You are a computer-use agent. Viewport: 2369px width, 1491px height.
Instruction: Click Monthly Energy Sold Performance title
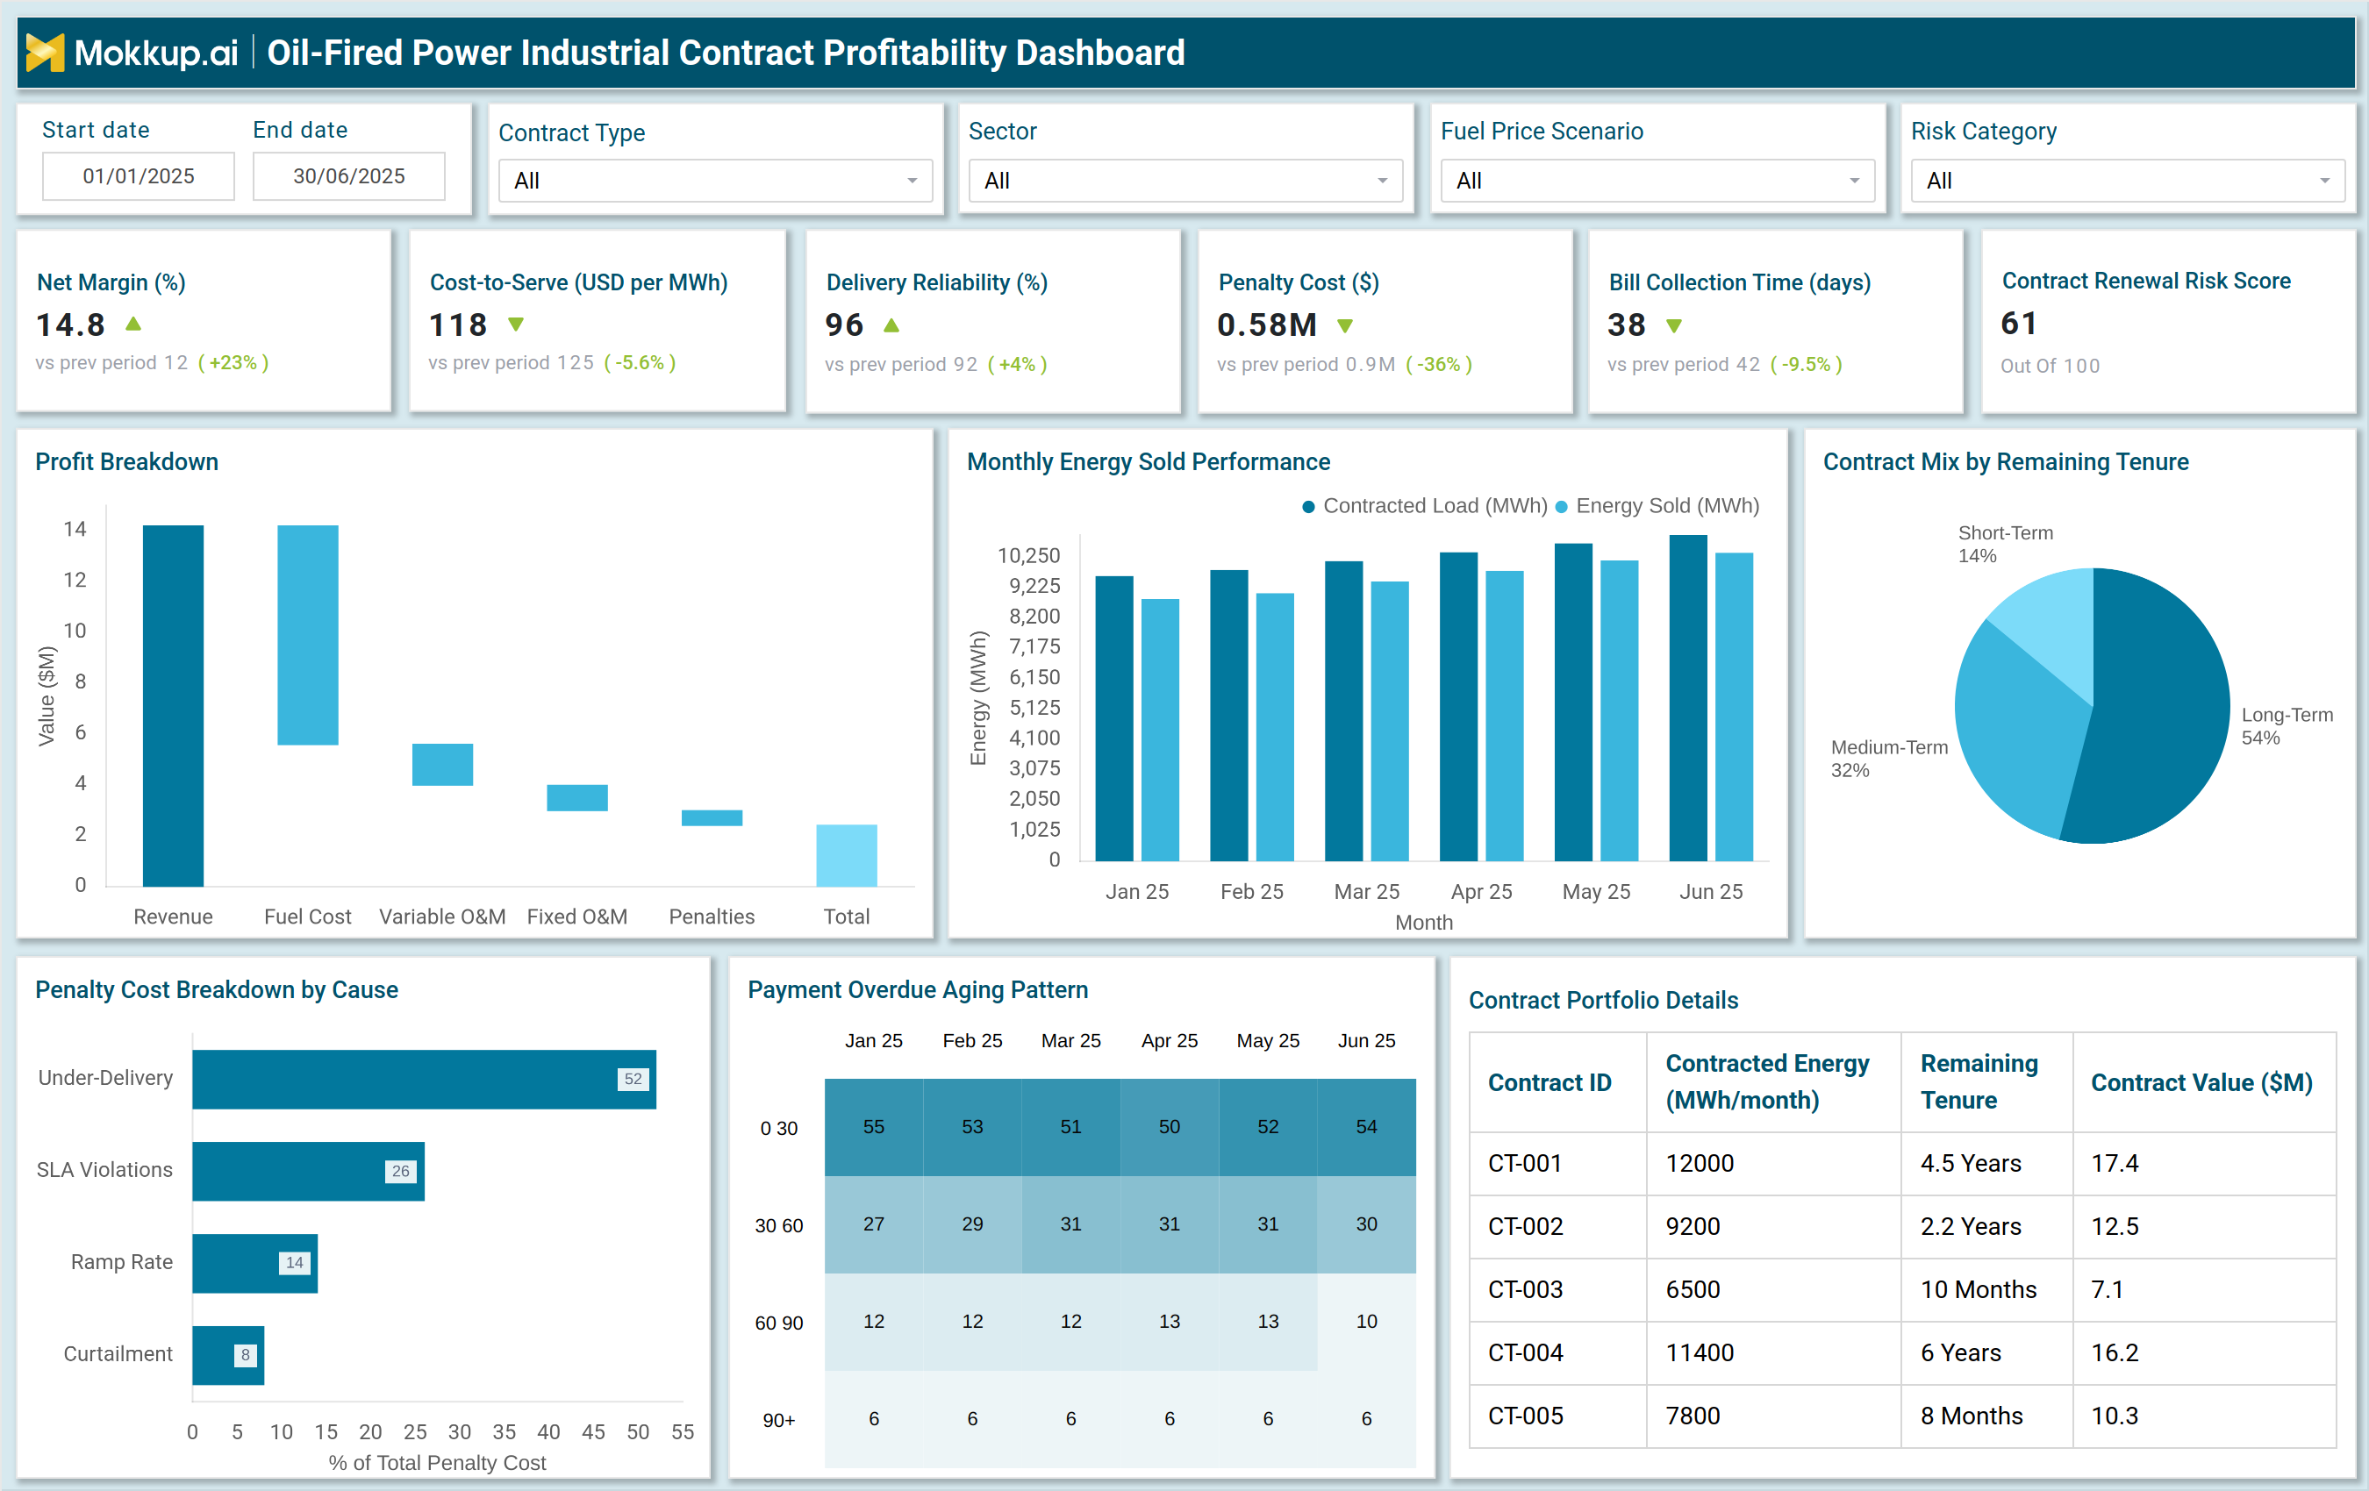(1149, 462)
